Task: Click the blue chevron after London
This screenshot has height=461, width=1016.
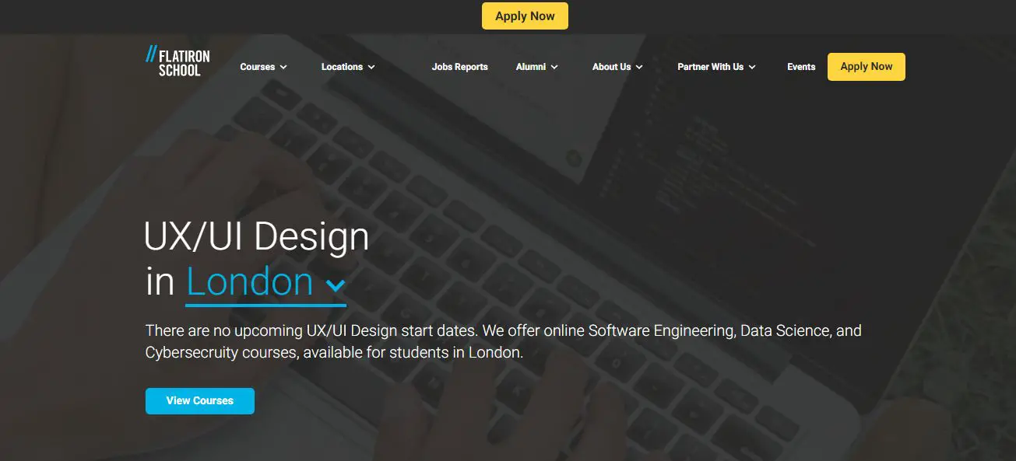Action: 336,285
